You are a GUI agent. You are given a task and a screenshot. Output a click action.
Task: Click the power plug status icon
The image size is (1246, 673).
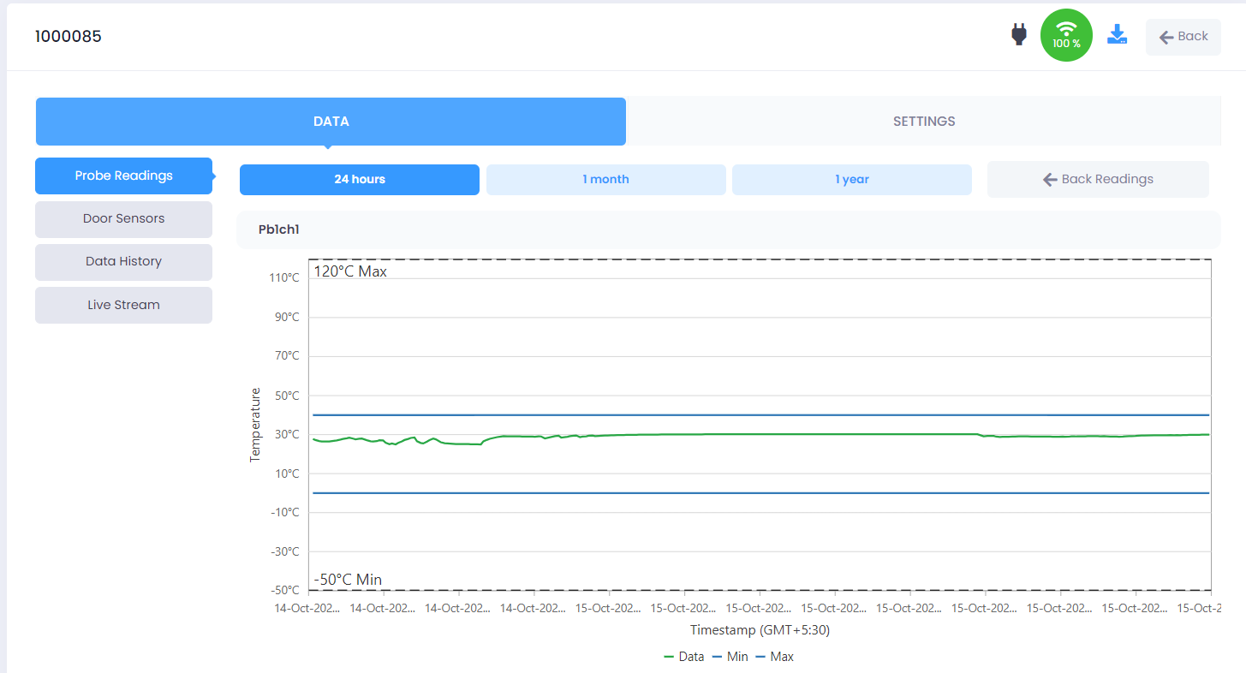(x=1018, y=35)
